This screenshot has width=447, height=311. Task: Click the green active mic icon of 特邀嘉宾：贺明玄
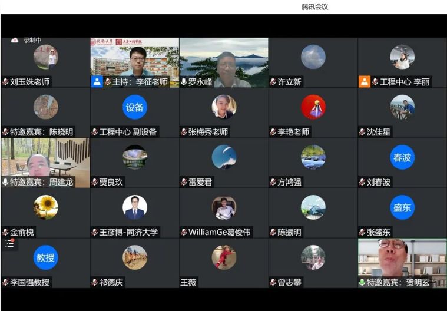pos(362,282)
